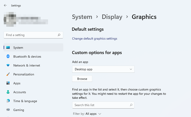Screen dimensions: 191x117
Task: Click the Accounts person icon
Action: (x=8, y=92)
